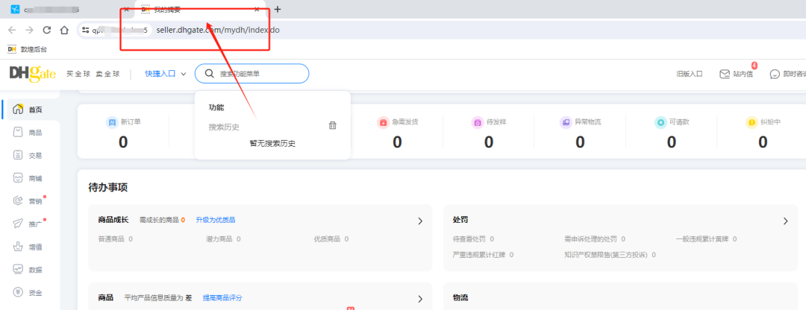
Task: Click the 新订单 count 0
Action: (x=123, y=142)
